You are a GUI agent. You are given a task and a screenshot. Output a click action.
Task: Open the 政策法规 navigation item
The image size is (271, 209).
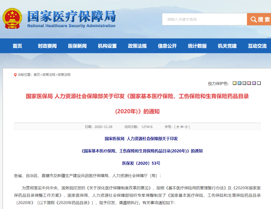(137, 46)
